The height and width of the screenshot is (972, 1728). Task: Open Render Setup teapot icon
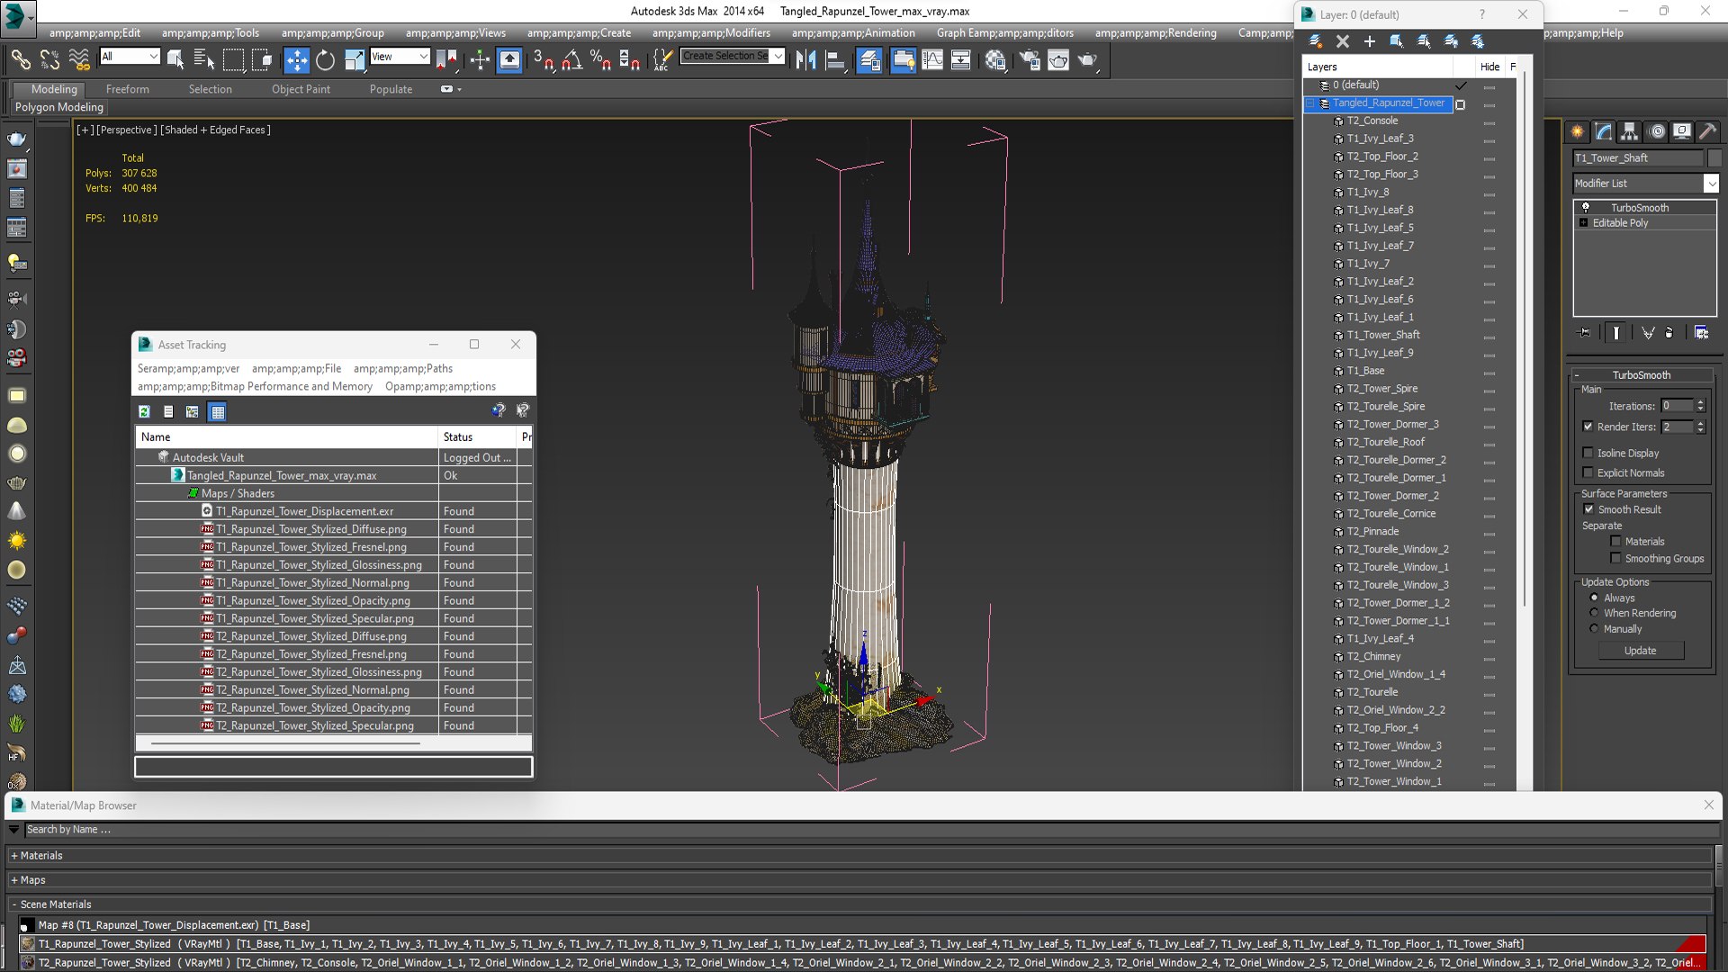pos(1029,59)
